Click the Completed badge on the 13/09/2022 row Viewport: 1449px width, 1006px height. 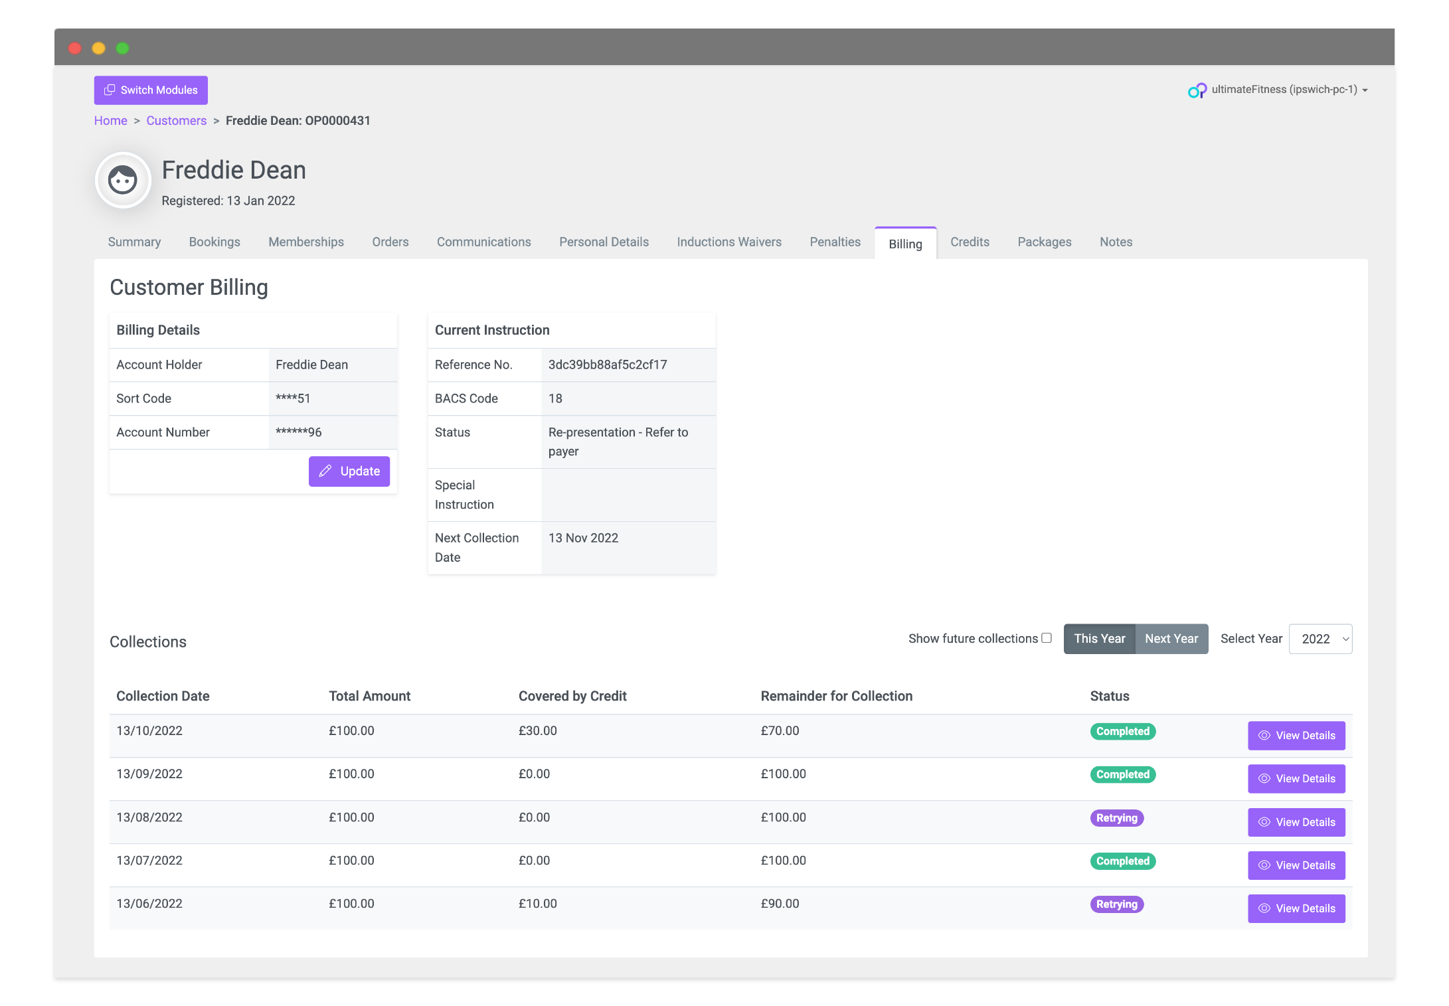pos(1123,775)
